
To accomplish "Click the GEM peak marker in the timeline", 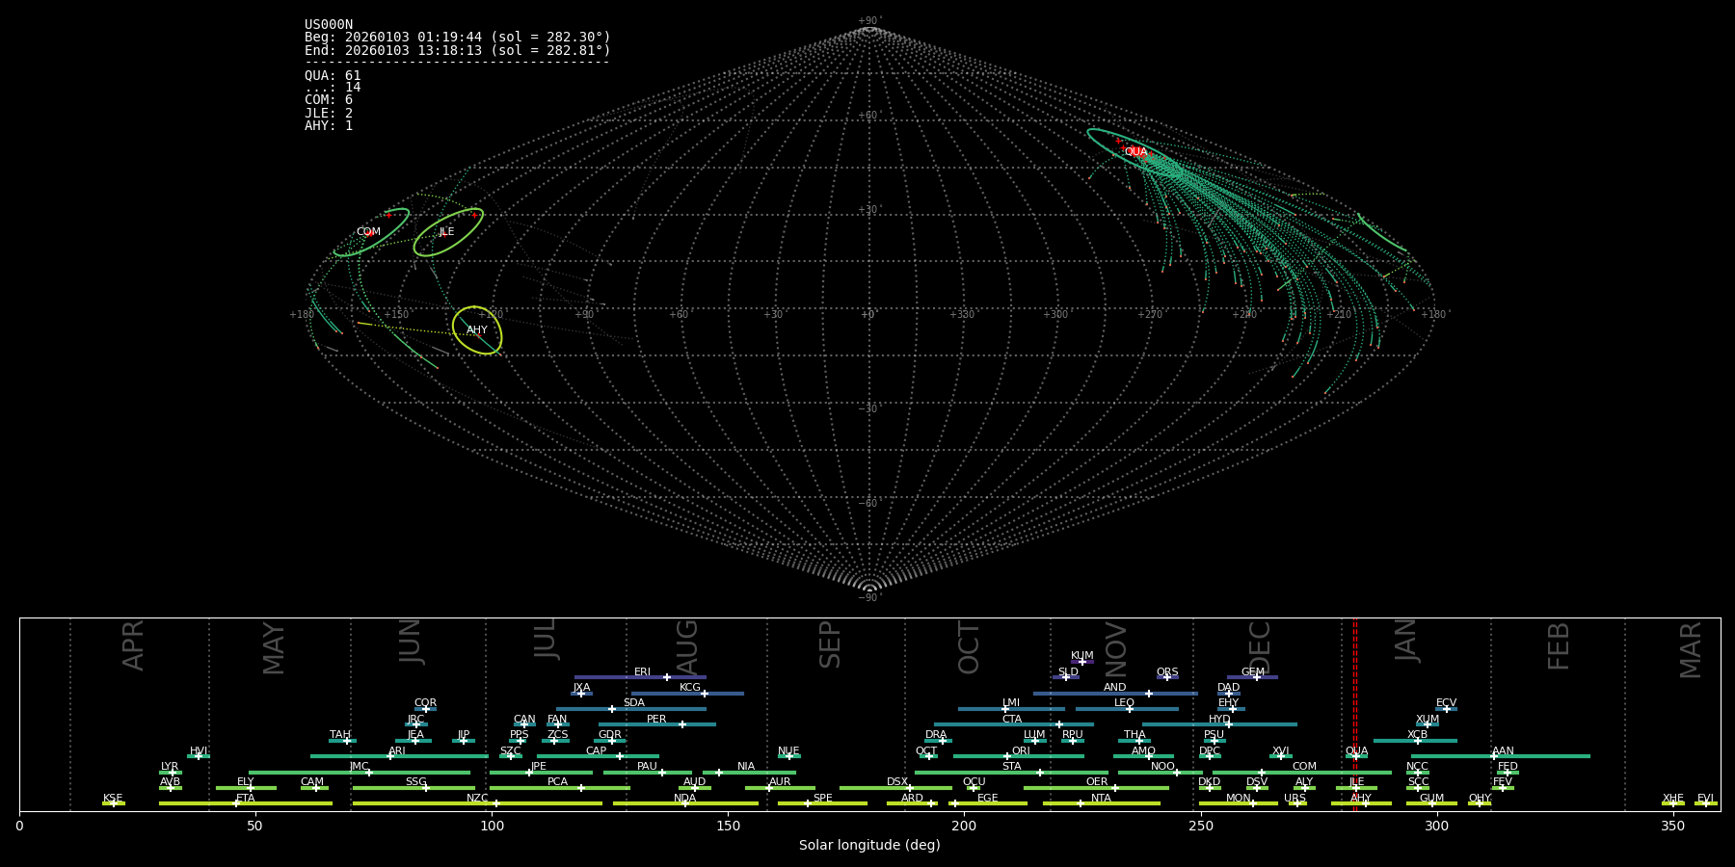I will coord(1256,677).
